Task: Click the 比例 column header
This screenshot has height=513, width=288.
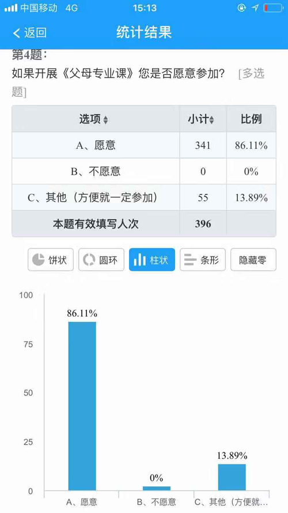Action: point(251,119)
